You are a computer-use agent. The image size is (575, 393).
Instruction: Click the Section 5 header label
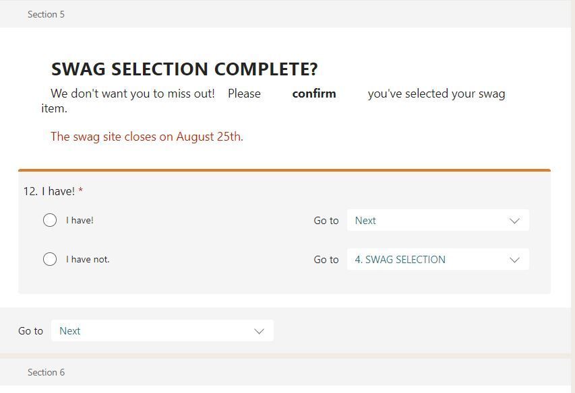(46, 14)
